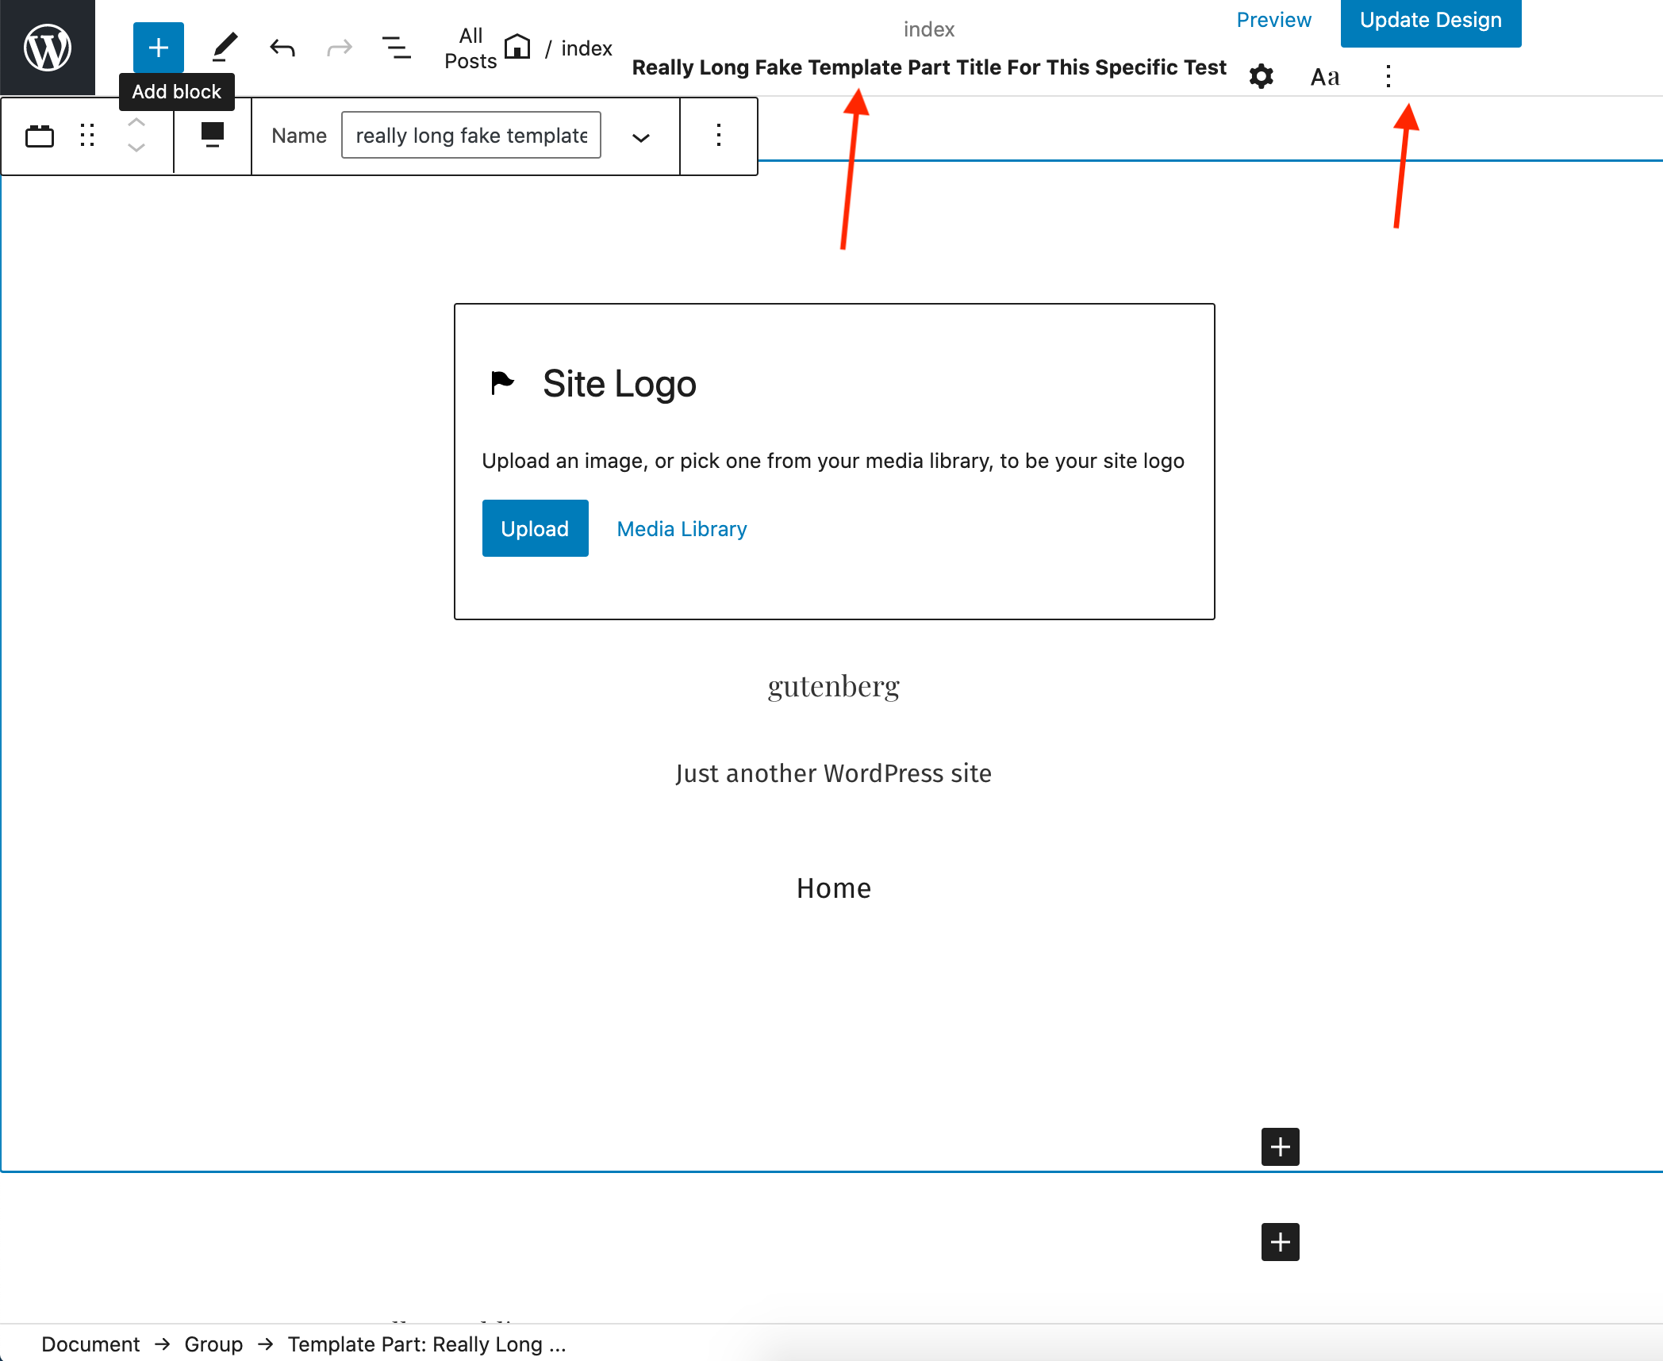This screenshot has height=1361, width=1663.
Task: Open block toolbar options three-dot menu
Action: pyautogui.click(x=718, y=136)
